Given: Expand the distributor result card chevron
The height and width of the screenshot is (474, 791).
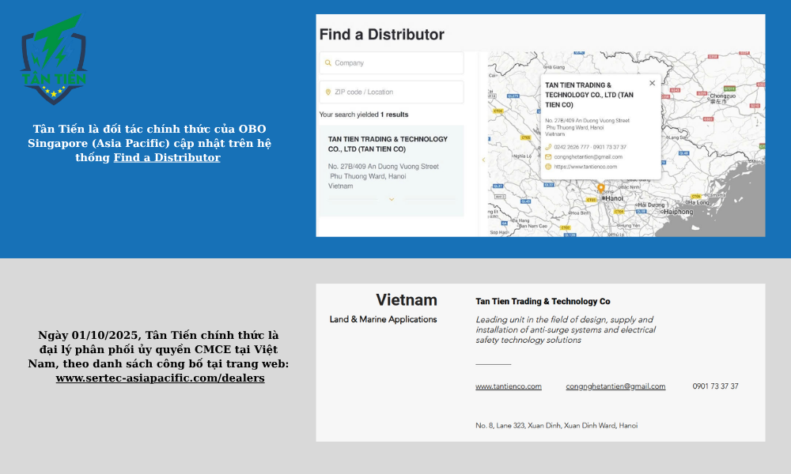Looking at the screenshot, I should 392,199.
